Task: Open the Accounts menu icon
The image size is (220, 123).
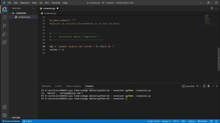Action: click(4, 107)
